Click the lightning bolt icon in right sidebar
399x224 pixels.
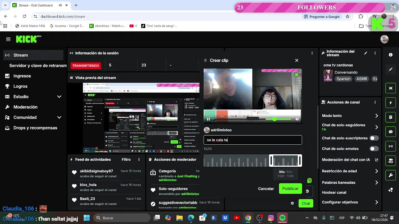coord(391,103)
